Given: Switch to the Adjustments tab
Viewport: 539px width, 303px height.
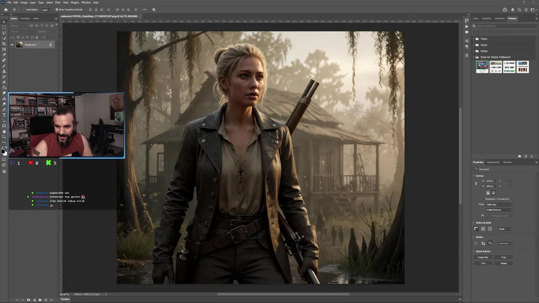Looking at the screenshot, I should [x=493, y=162].
